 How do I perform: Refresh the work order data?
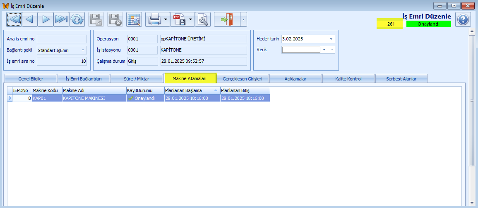click(x=77, y=20)
